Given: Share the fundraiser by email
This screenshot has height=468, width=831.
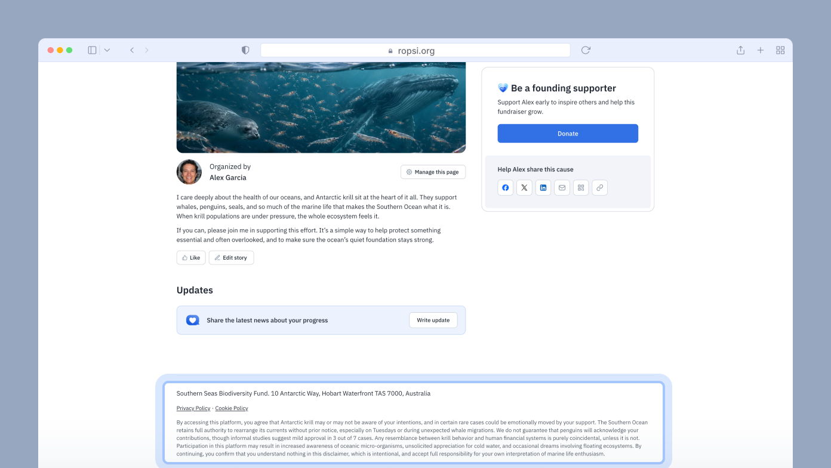Looking at the screenshot, I should 562,187.
